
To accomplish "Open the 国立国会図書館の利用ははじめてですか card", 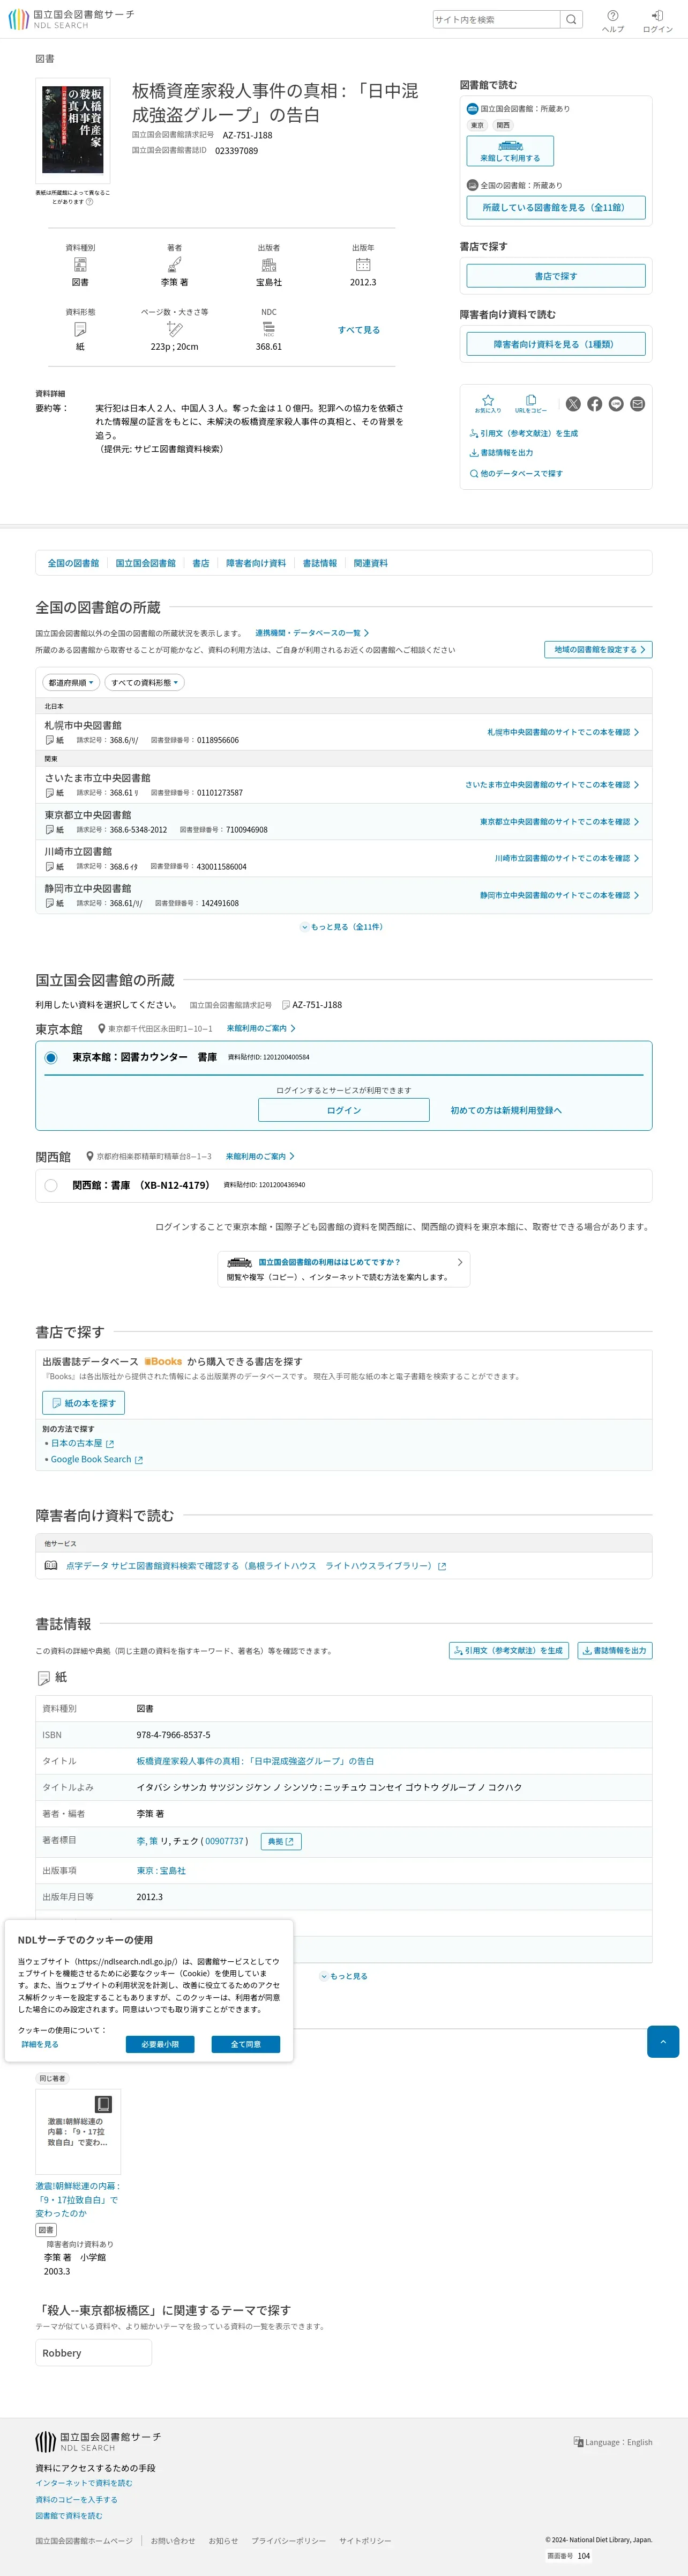I will point(343,1269).
